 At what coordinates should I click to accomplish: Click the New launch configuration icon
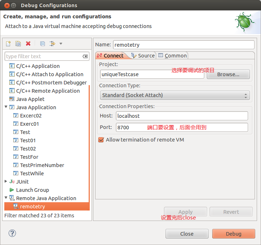click(8, 43)
